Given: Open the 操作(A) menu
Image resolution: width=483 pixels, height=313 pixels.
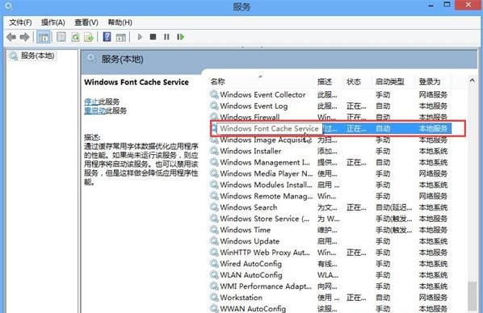Looking at the screenshot, I should click(53, 23).
